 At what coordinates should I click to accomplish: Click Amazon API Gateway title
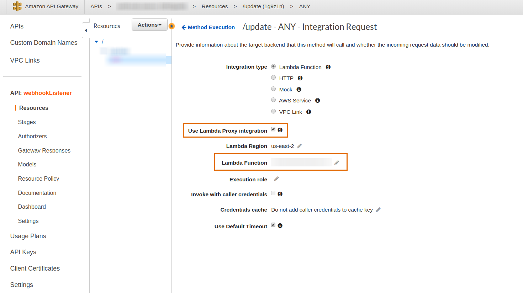tap(52, 6)
